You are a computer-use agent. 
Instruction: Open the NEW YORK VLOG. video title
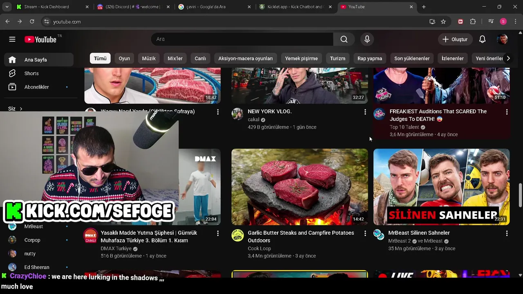coord(270,111)
